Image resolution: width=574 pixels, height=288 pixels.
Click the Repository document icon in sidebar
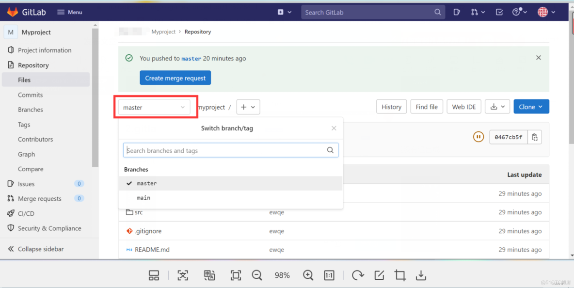[11, 65]
